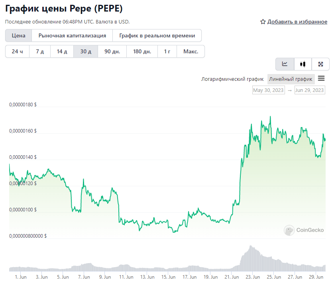This screenshot has width=336, height=289.
Task: Click the '1. Jun' date label
Action: [21, 277]
